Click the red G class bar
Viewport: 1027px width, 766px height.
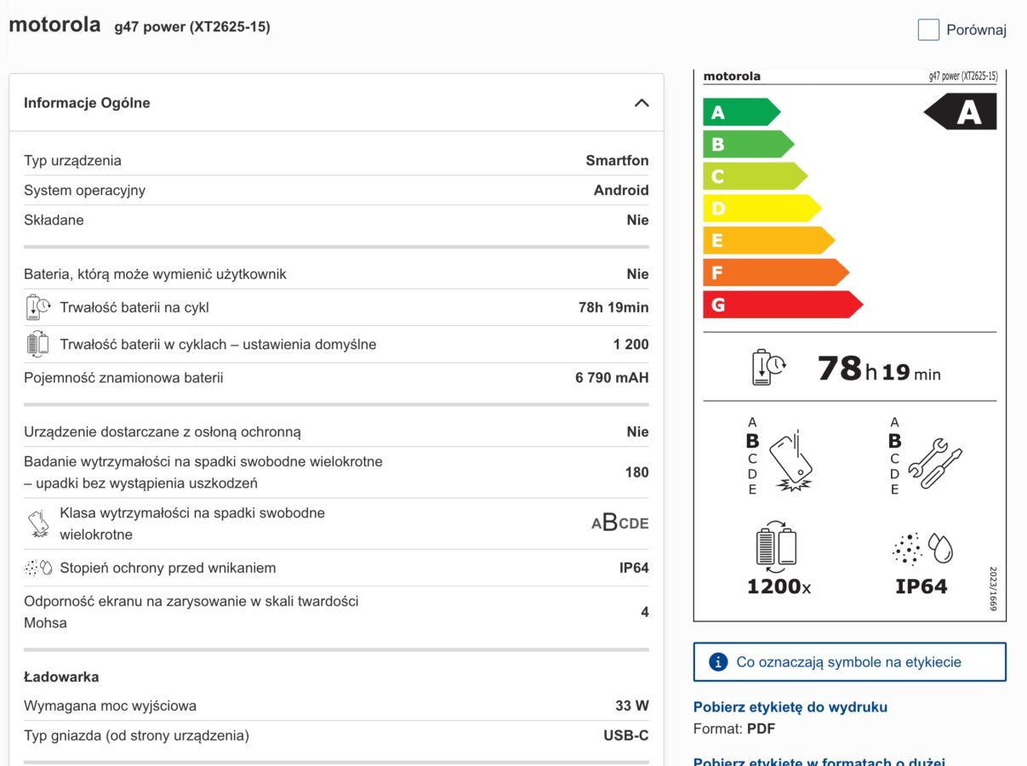pos(783,305)
